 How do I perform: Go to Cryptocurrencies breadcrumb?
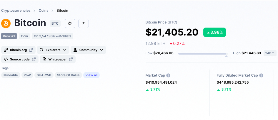(x=16, y=11)
